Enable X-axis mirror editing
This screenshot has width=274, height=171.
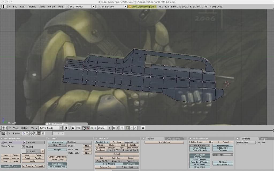223,164
